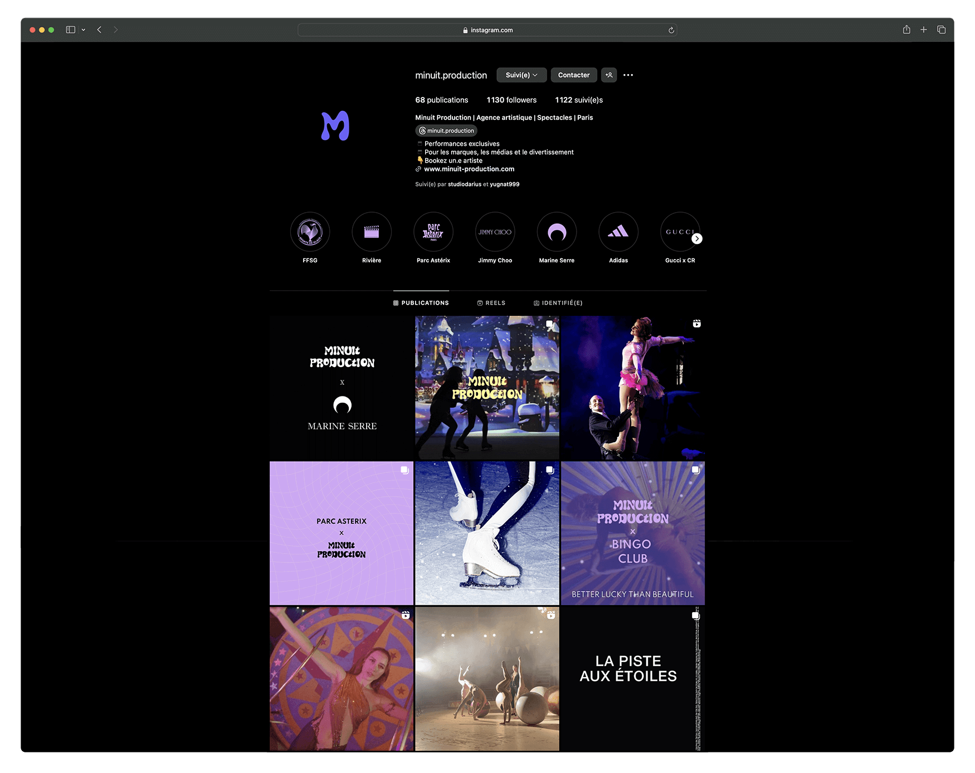Expand the Suivi(e) following dropdown
This screenshot has width=975, height=773.
pos(521,75)
